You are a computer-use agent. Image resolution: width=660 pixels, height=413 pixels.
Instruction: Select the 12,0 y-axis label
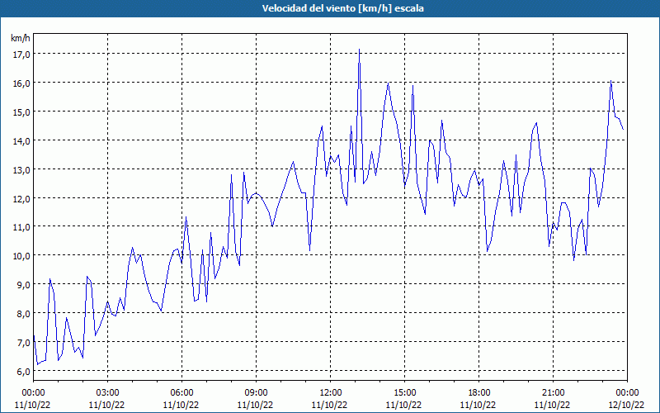click(x=21, y=198)
